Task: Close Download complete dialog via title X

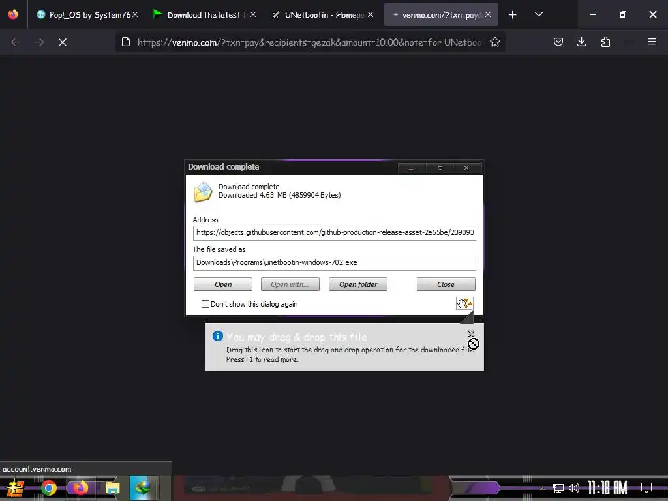Action: click(x=466, y=168)
